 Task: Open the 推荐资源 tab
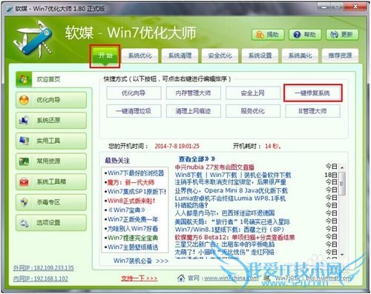pyautogui.click(x=340, y=56)
